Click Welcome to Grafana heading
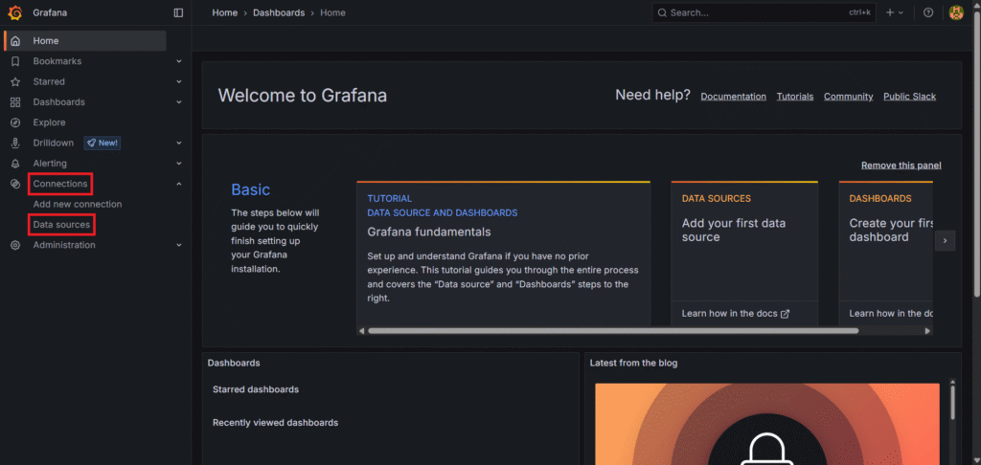981x465 pixels. pyautogui.click(x=302, y=96)
